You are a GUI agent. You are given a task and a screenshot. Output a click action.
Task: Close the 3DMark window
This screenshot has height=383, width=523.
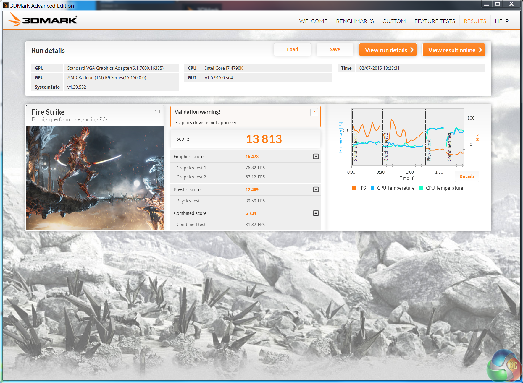click(511, 4)
